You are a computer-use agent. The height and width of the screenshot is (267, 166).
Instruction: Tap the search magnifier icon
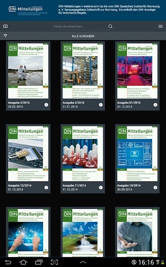[110, 27]
